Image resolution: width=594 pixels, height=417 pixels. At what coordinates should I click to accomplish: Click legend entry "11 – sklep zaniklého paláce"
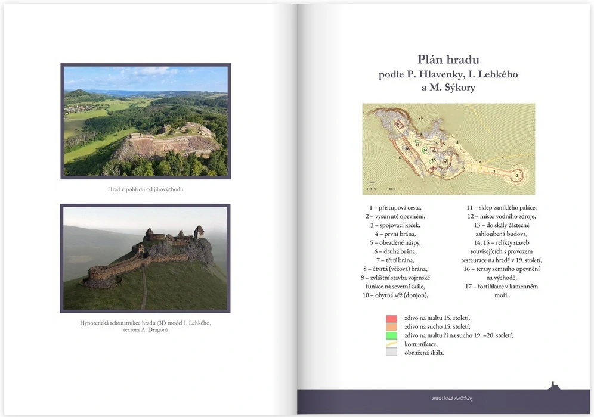point(501,207)
